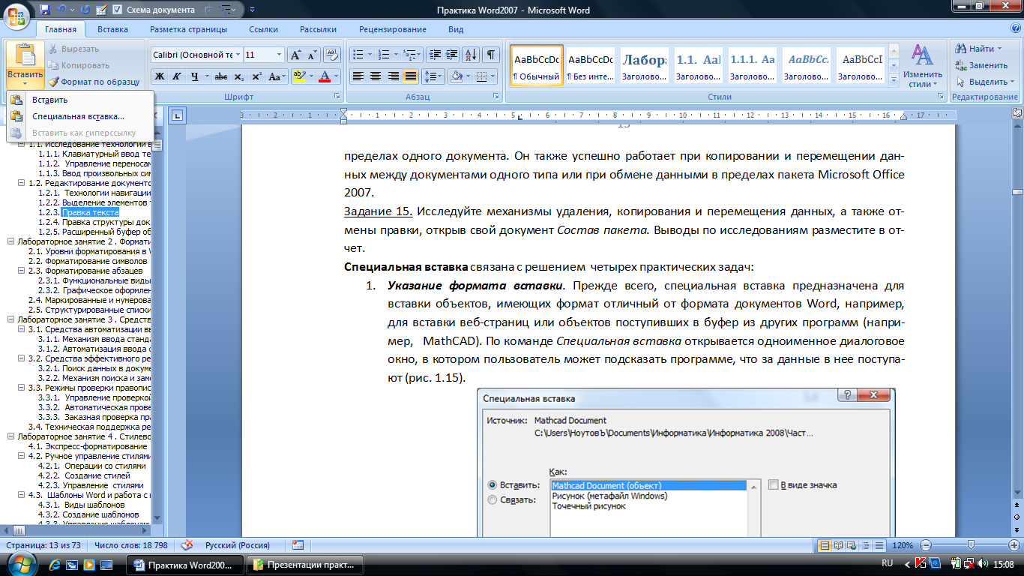
Task: Open the Выделить dropdown
Action: tap(984, 82)
